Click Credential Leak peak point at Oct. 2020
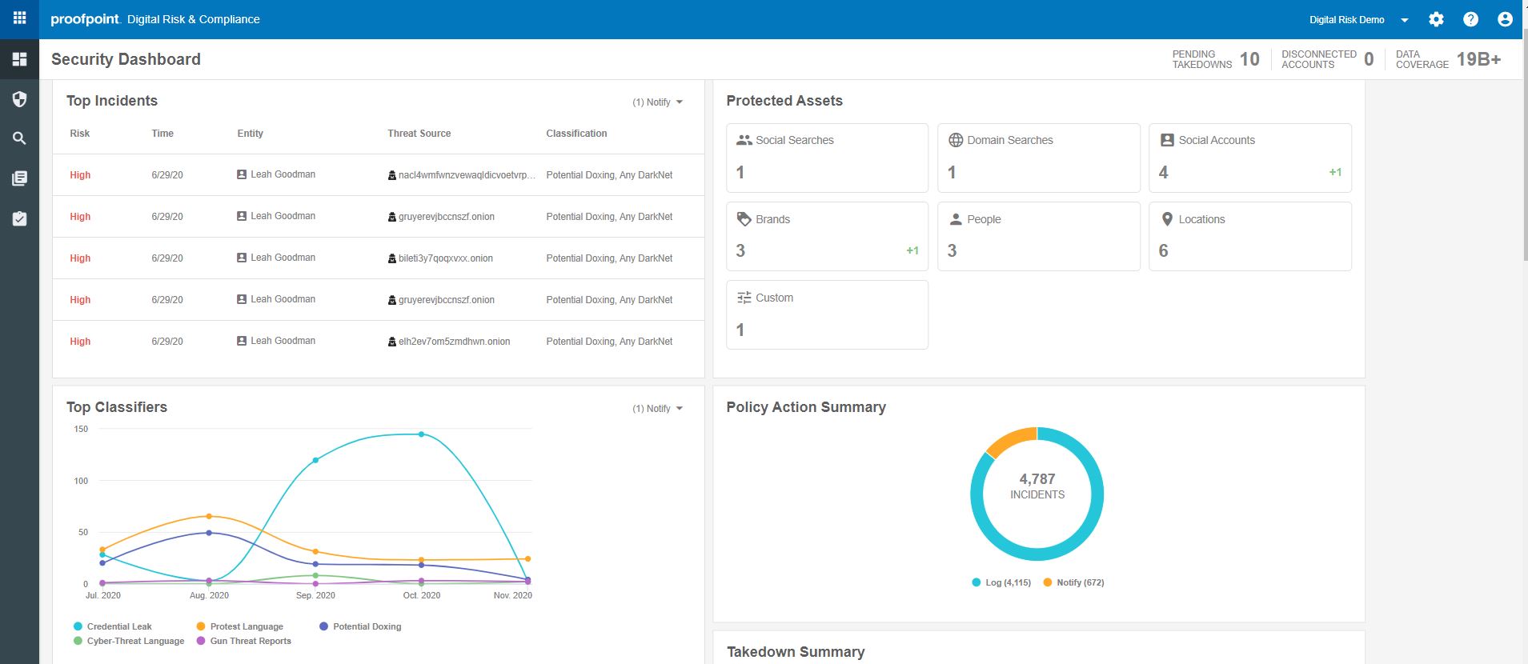The width and height of the screenshot is (1528, 664). pos(422,434)
